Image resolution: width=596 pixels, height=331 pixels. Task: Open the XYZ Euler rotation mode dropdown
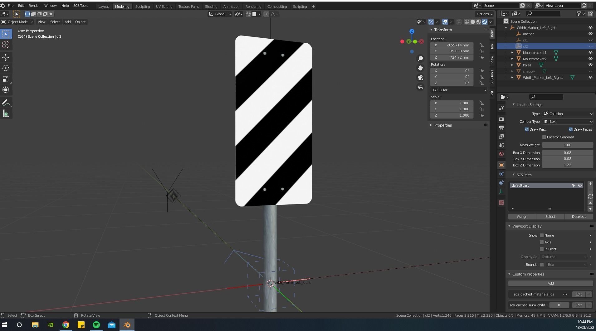click(x=458, y=90)
